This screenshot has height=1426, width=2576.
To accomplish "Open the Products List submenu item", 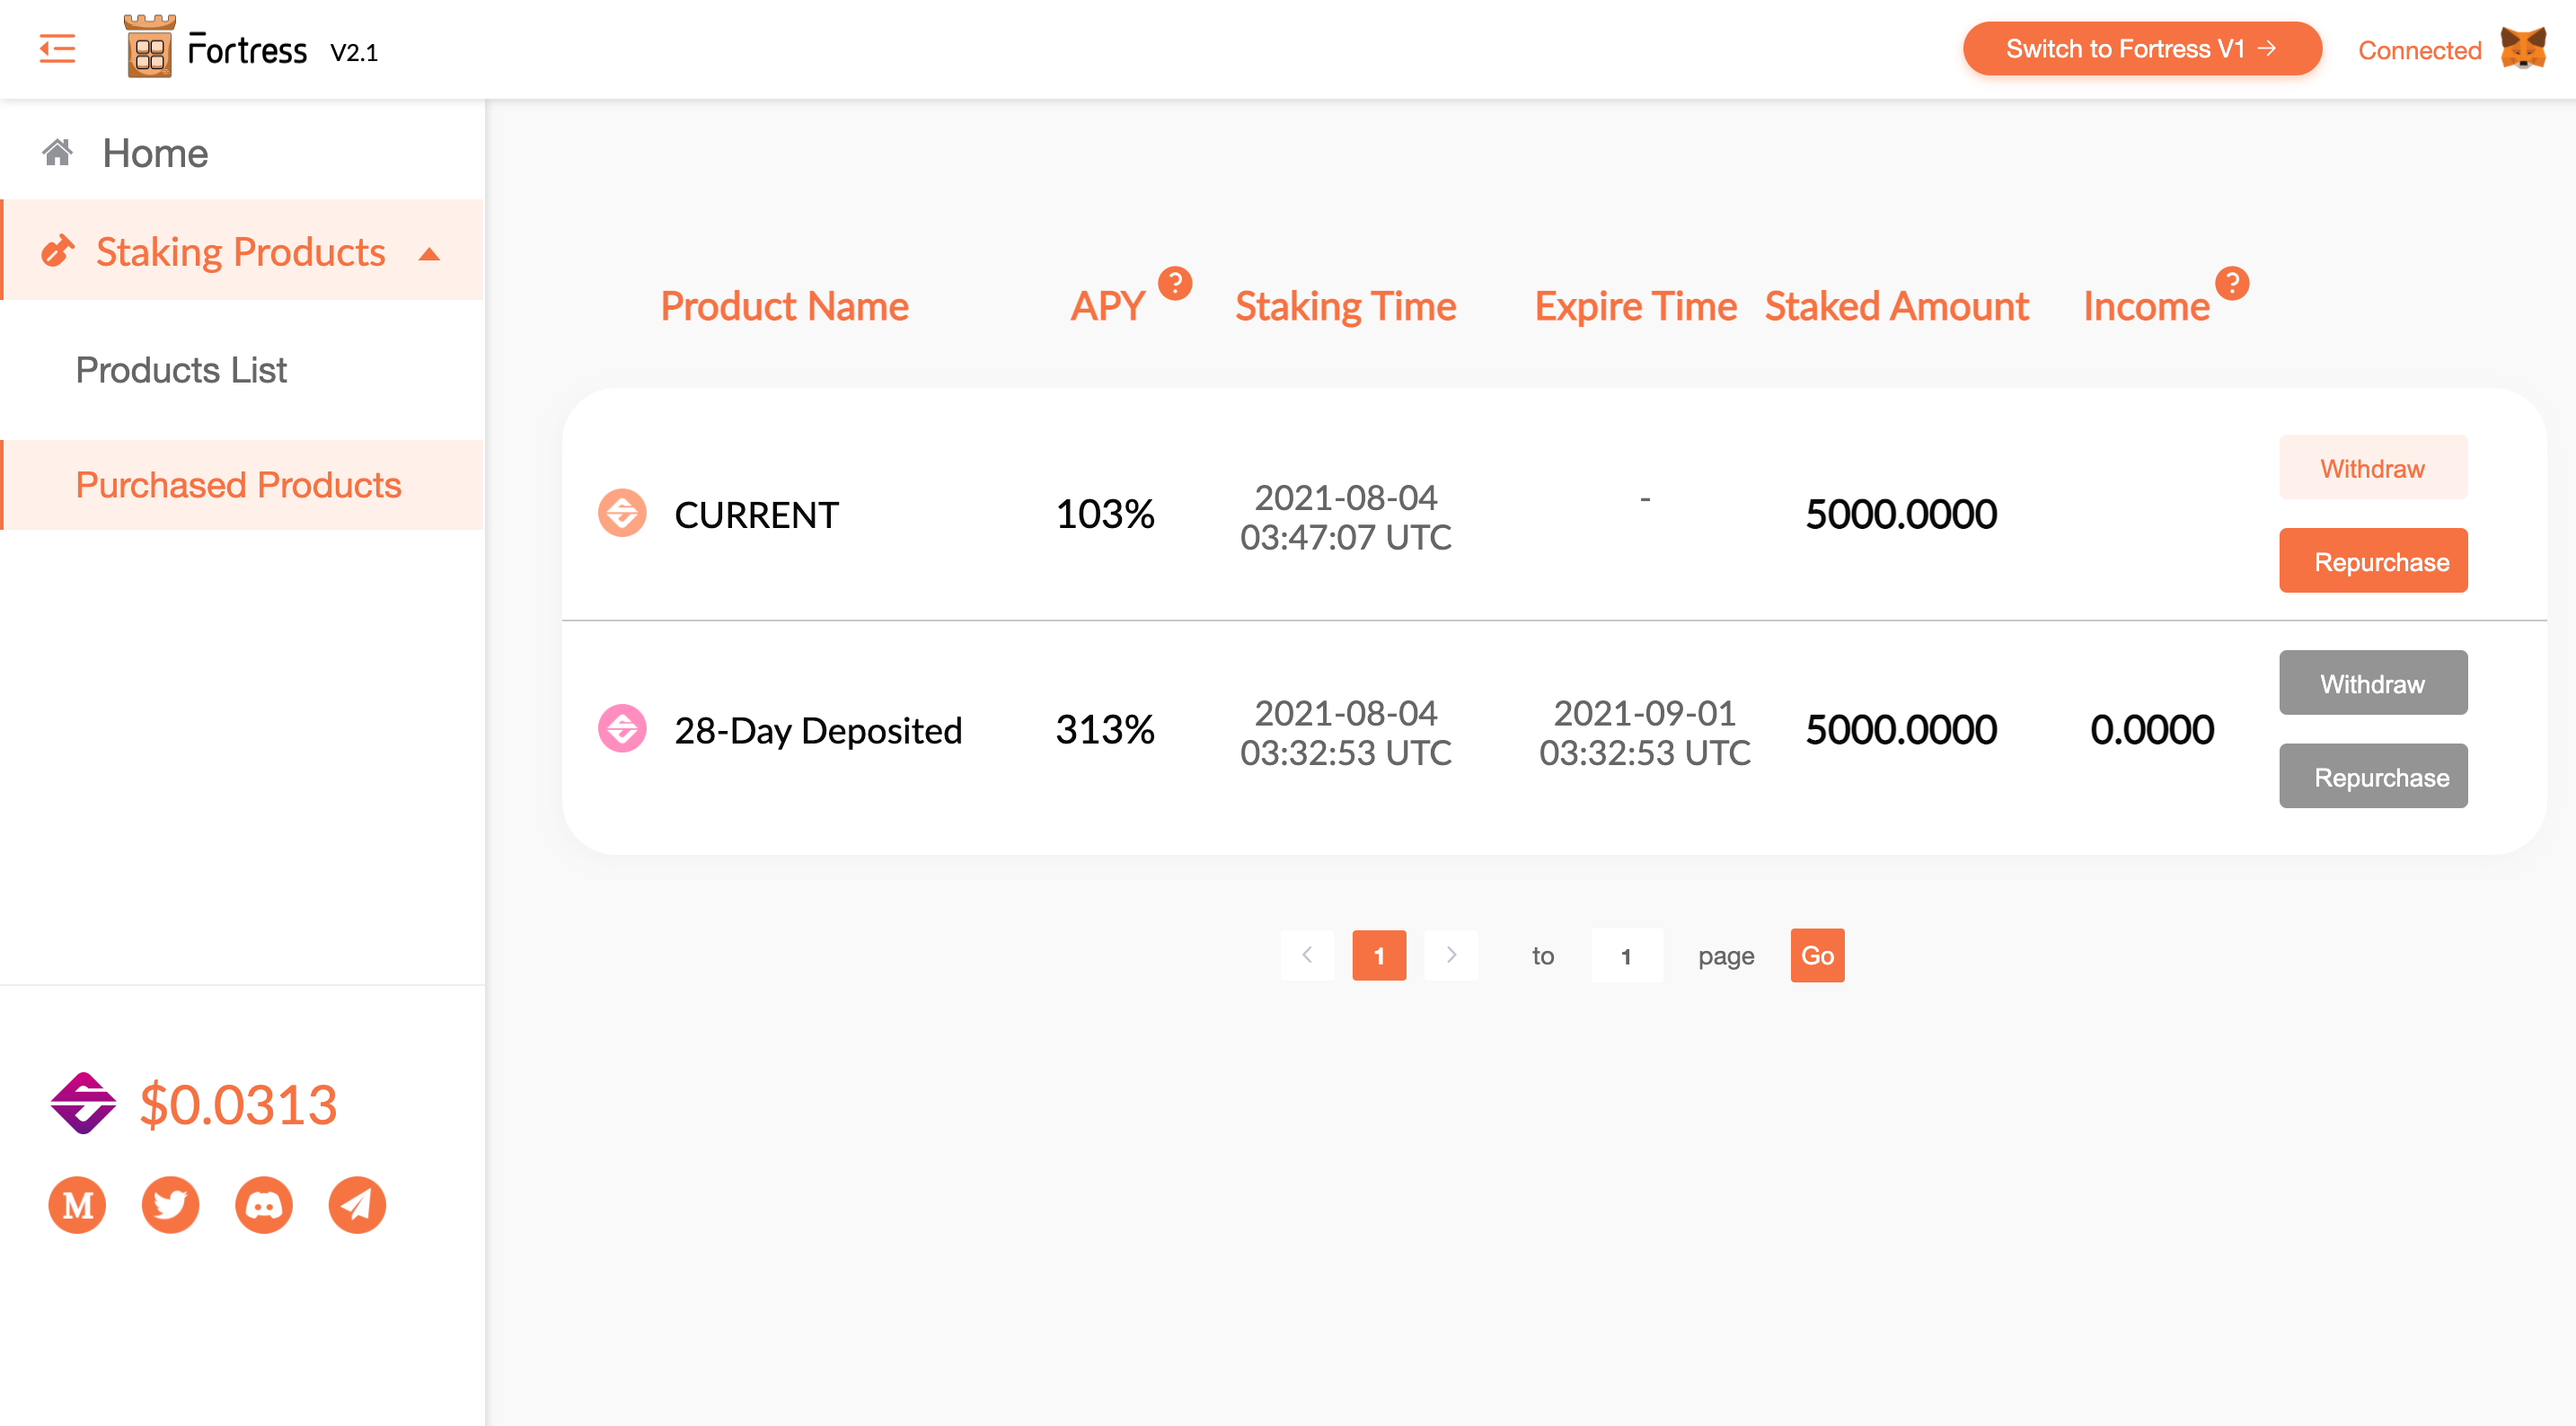I will (181, 370).
